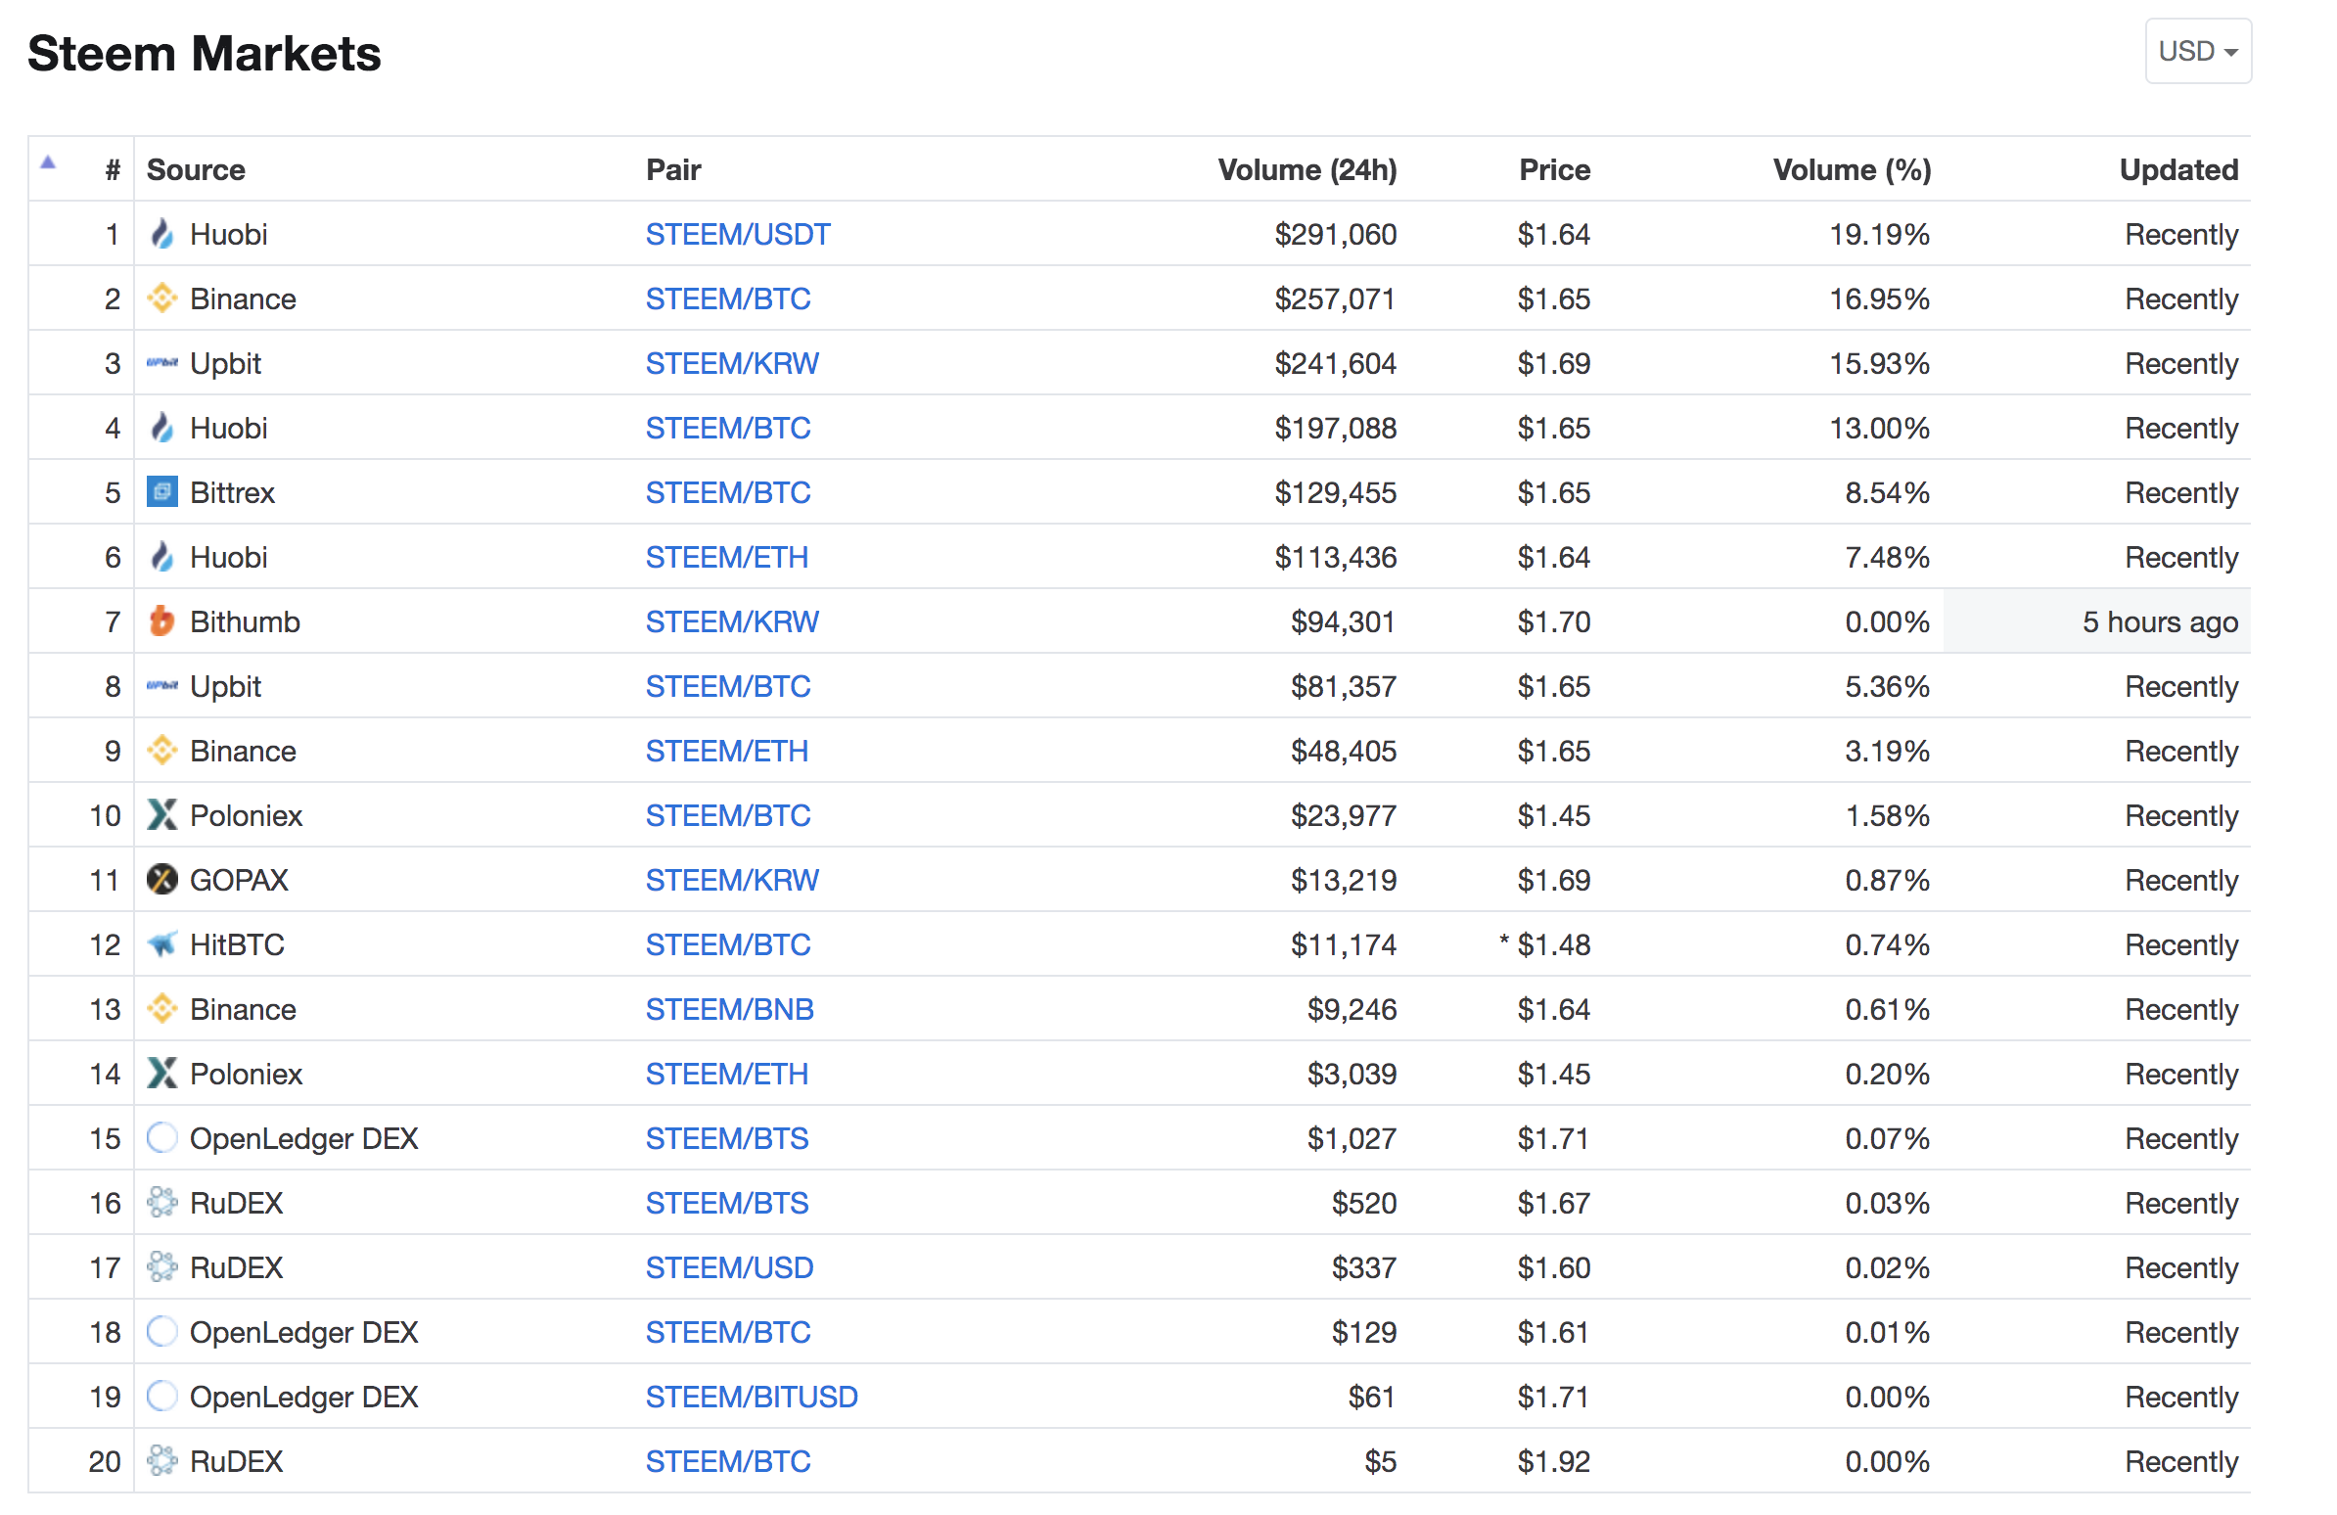The width and height of the screenshot is (2337, 1515).
Task: Open the STEEM/USDT pair link
Action: click(x=738, y=234)
